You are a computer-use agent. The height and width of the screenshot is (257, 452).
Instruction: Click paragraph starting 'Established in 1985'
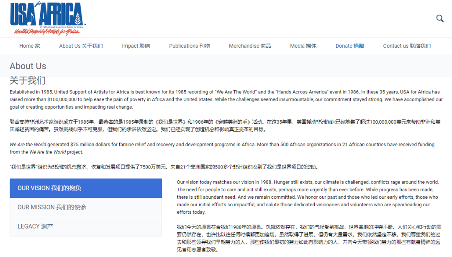226,99
